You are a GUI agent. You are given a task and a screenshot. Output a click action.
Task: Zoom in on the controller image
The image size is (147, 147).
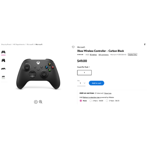[41, 102]
